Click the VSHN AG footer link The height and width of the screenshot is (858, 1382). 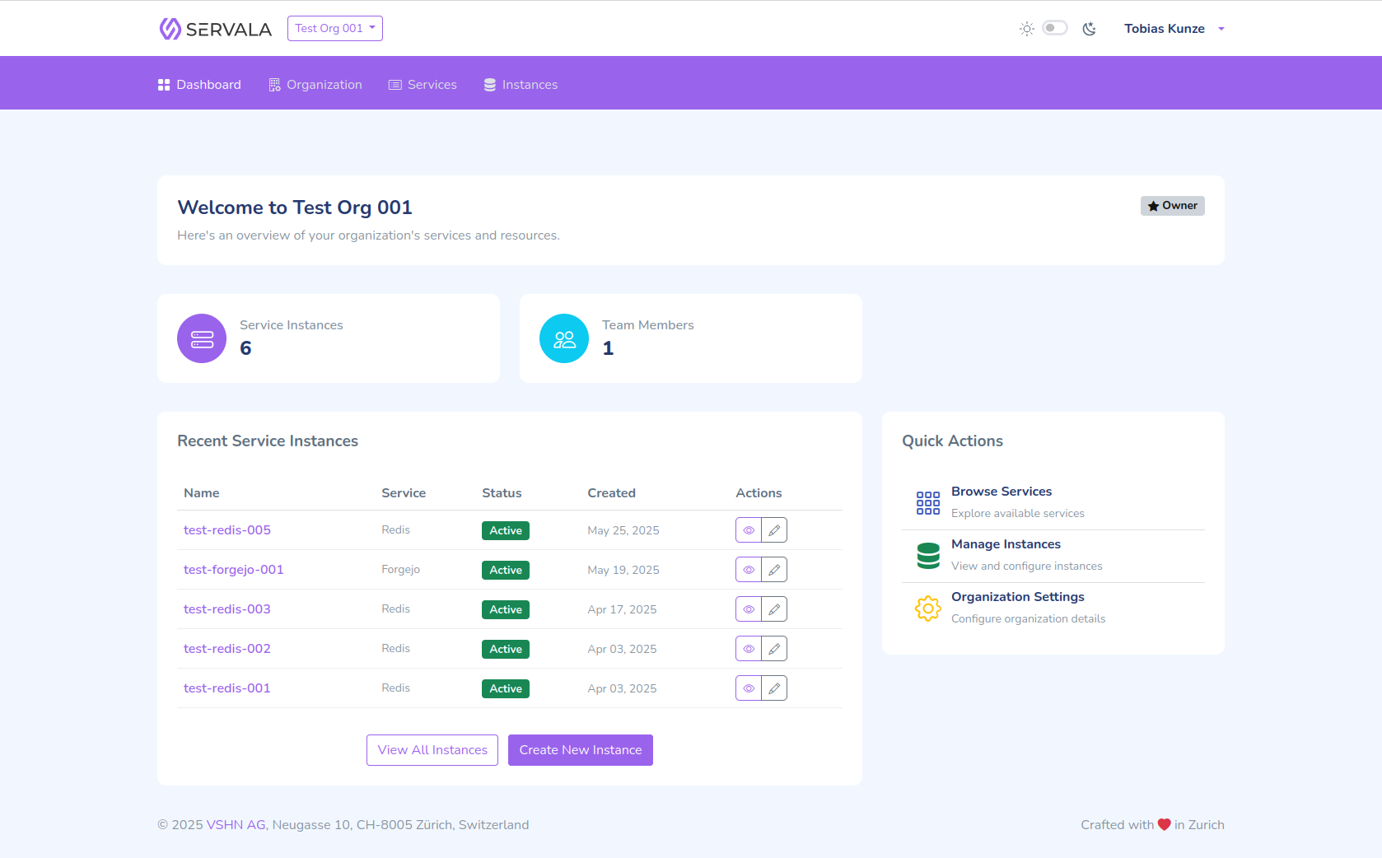(x=236, y=825)
